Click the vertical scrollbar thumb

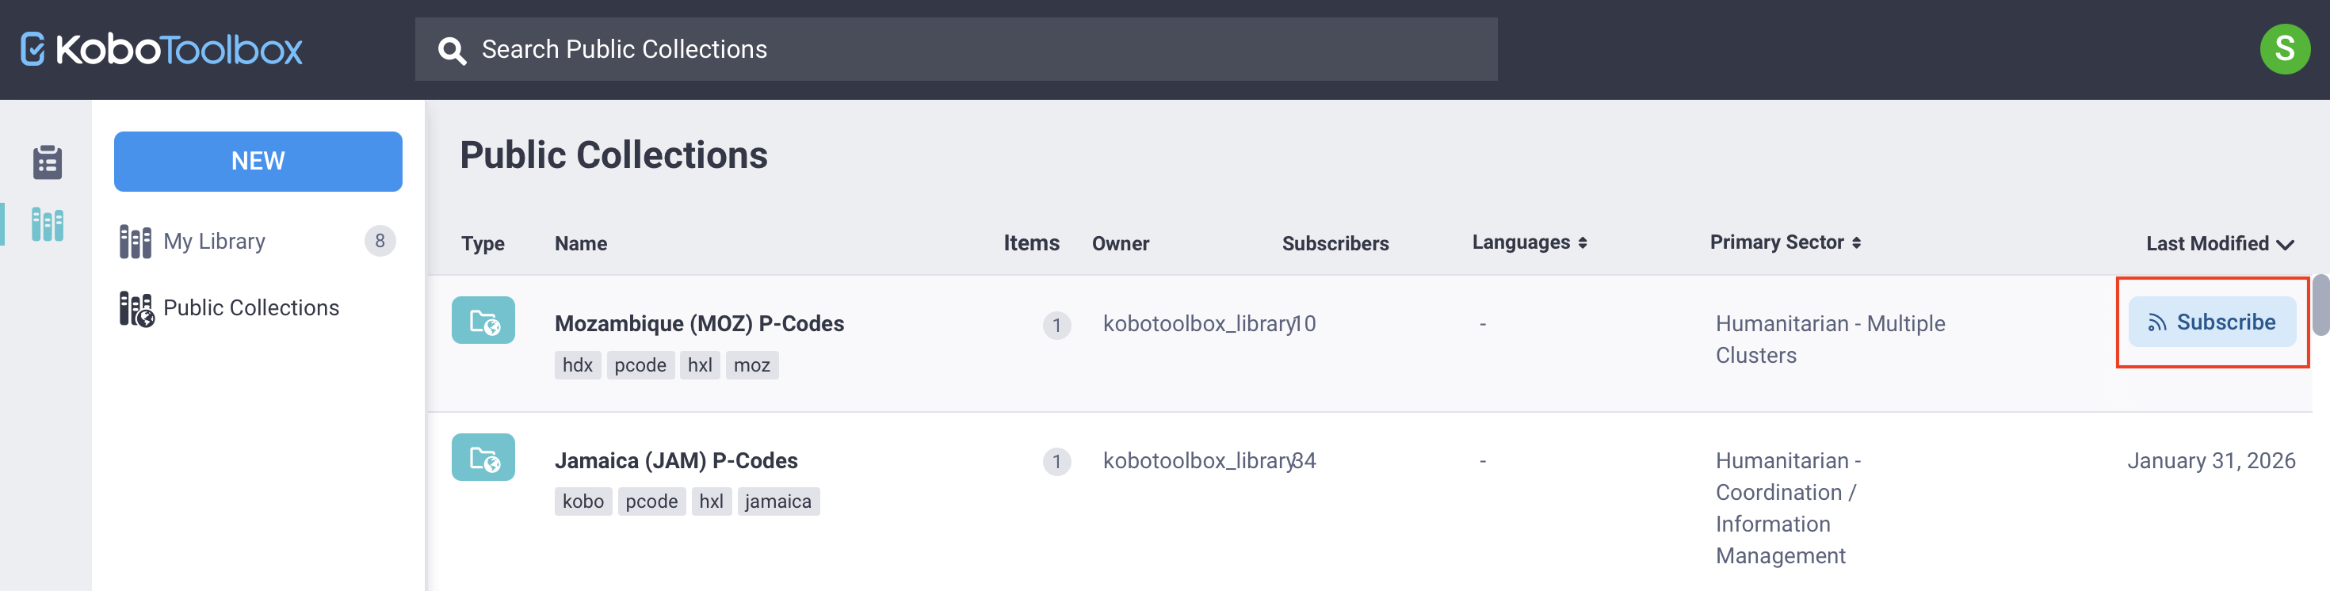[x=2320, y=306]
